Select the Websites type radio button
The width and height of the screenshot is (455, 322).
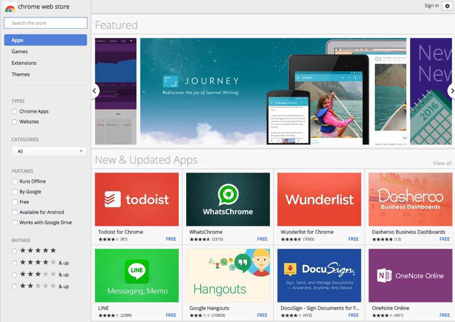pos(15,122)
